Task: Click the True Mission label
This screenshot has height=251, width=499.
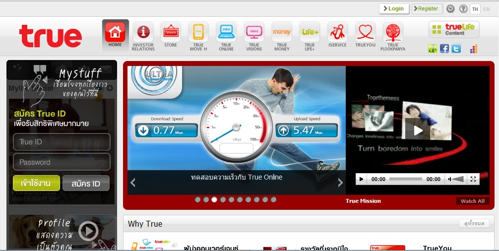Action: (363, 201)
